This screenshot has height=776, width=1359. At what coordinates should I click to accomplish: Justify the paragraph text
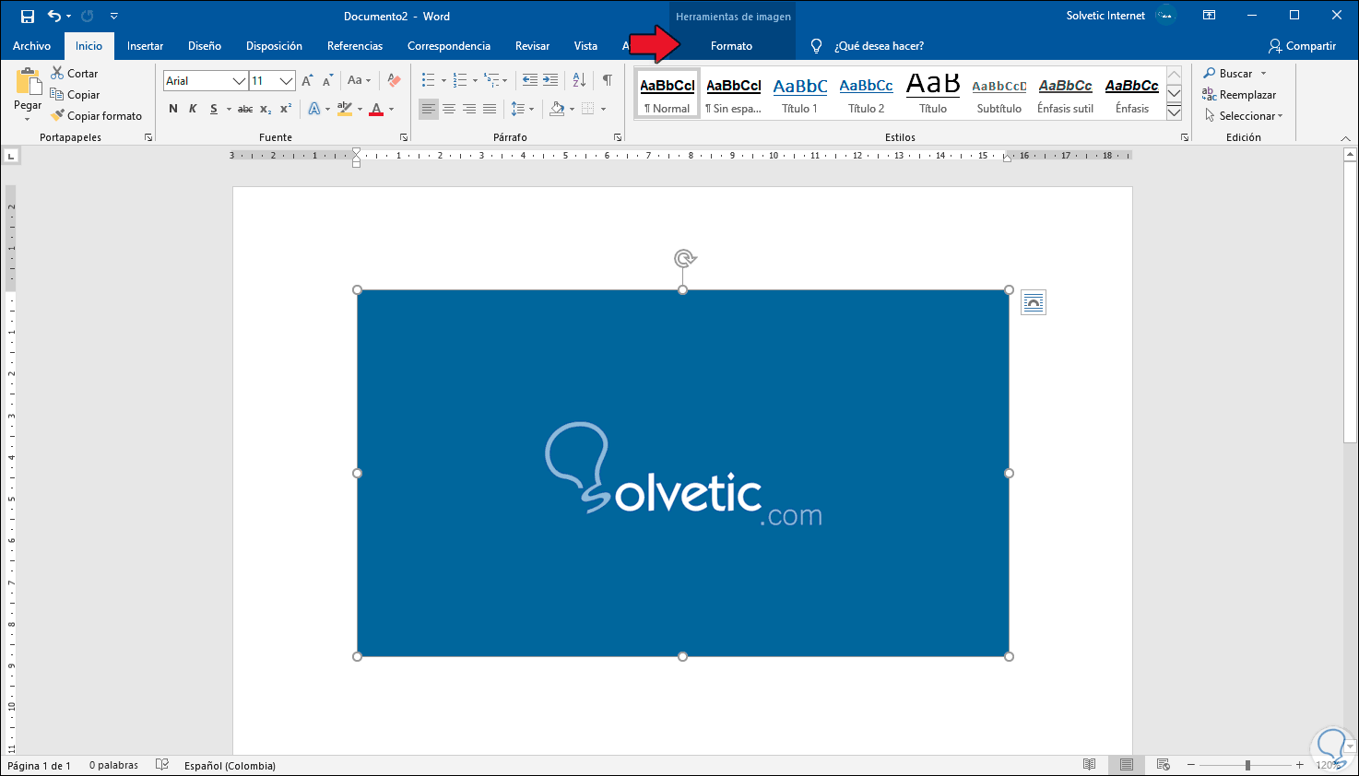[x=490, y=109]
